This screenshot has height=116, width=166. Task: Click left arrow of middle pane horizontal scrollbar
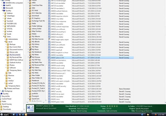click(x=27, y=102)
